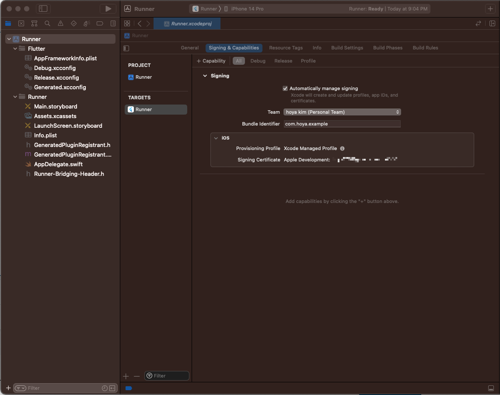Add a capability with + Capability

(211, 61)
